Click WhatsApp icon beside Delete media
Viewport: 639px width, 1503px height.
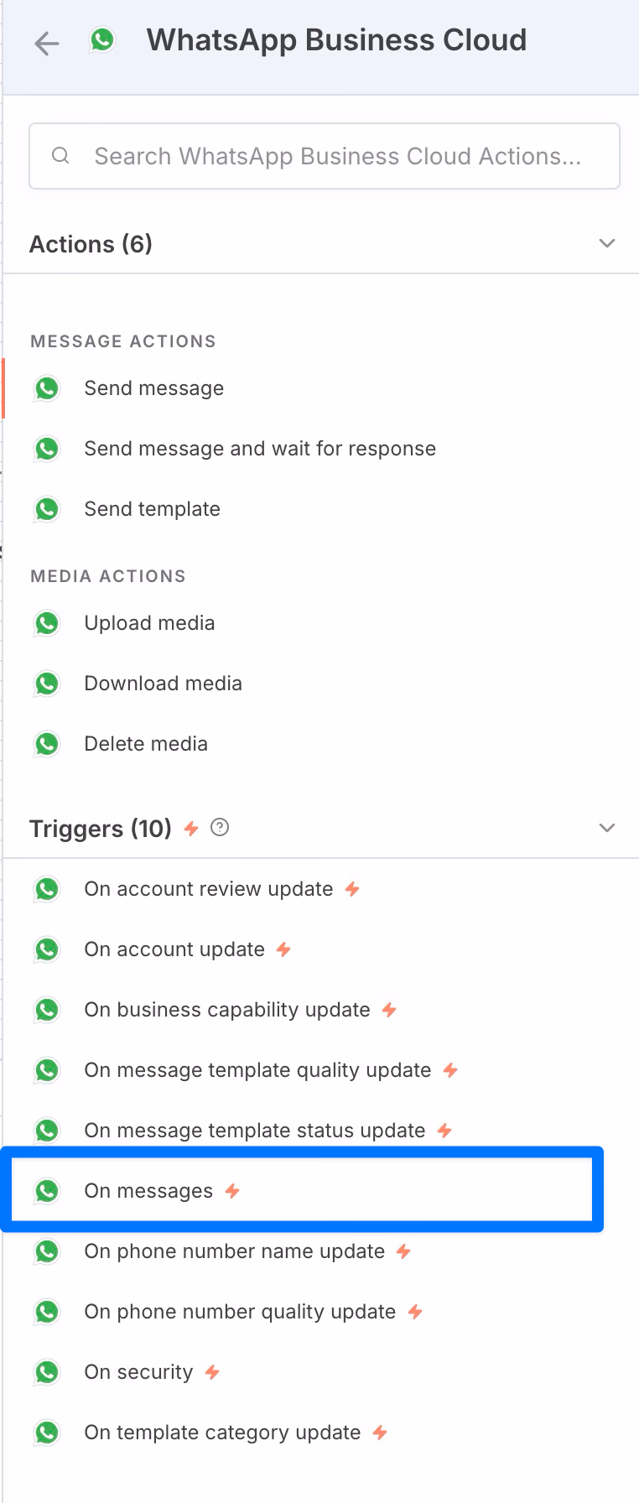tap(47, 744)
